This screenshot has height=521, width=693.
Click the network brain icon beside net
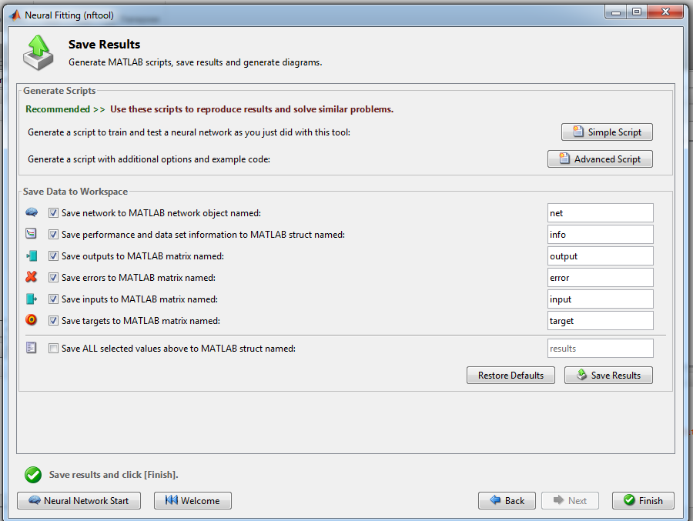tap(32, 212)
